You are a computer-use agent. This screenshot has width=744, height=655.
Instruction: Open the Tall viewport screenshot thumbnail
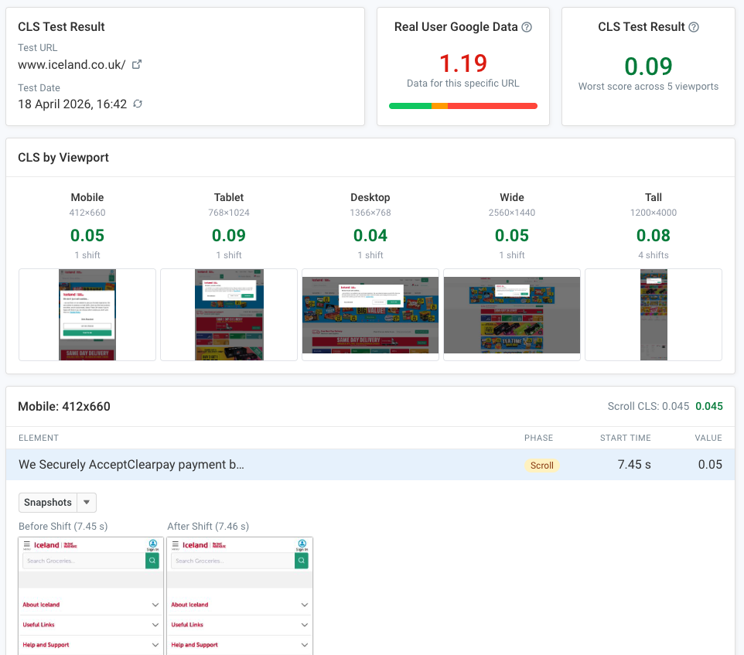point(654,315)
